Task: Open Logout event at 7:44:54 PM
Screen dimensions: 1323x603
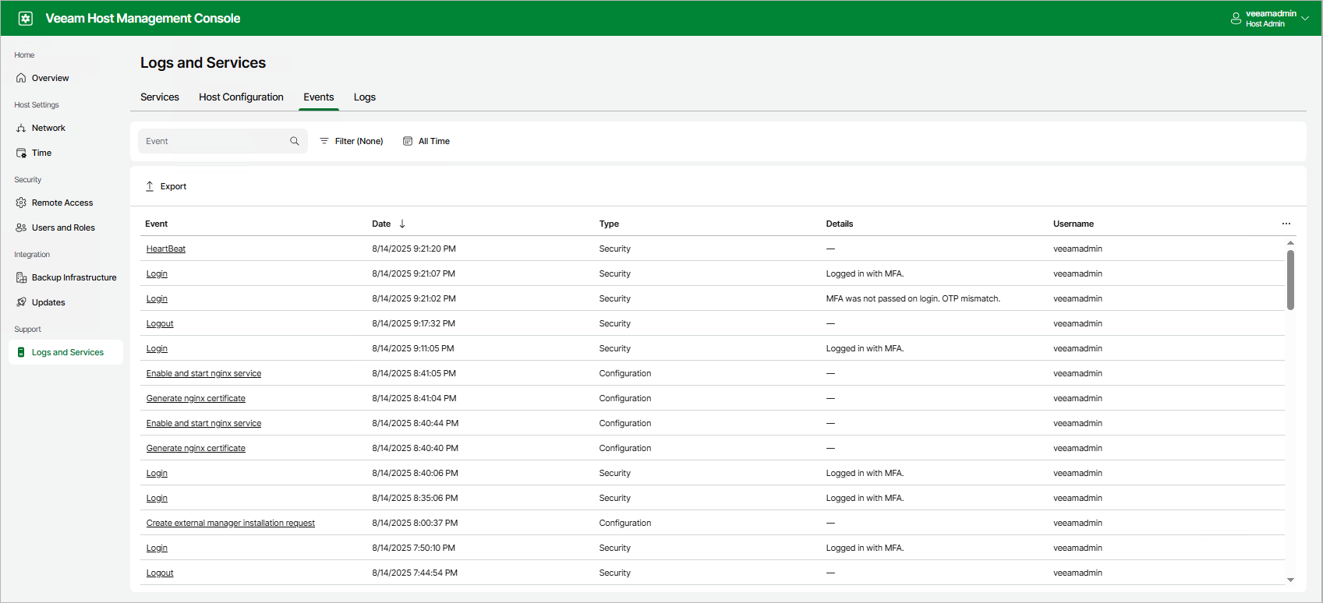Action: tap(160, 573)
